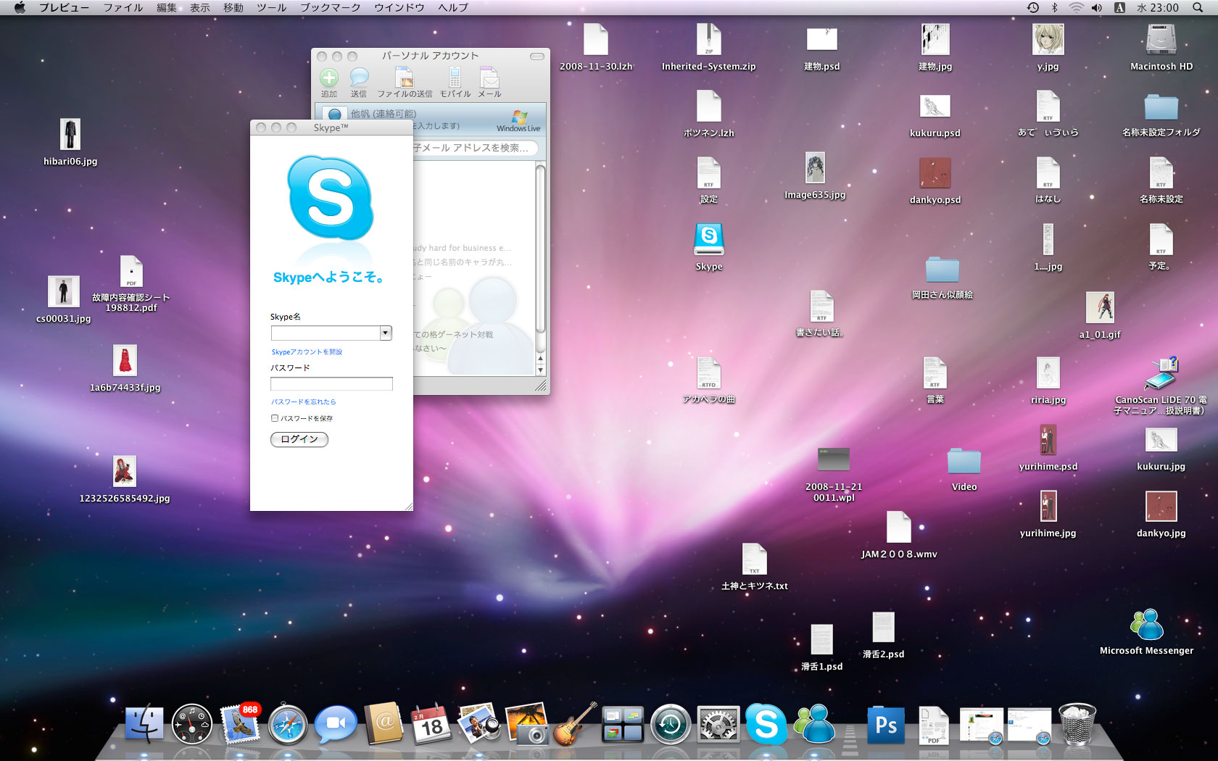Open Dashboard from the Dock
The width and height of the screenshot is (1218, 761).
192,724
